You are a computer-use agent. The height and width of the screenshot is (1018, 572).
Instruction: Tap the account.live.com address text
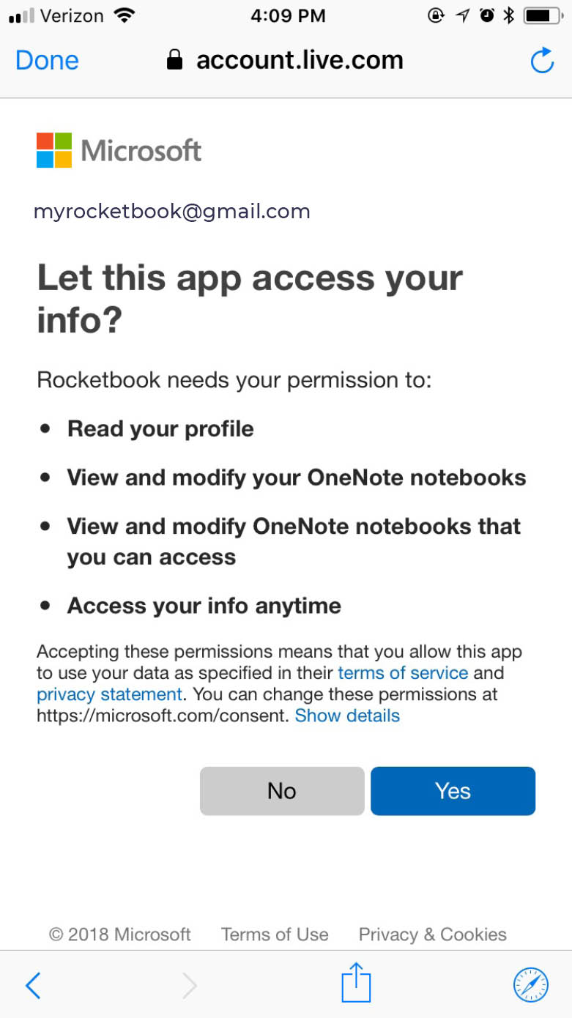tap(300, 60)
